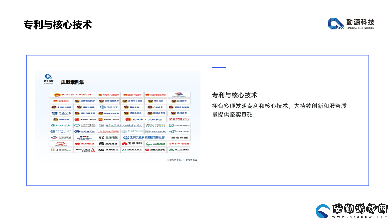The width and height of the screenshot is (391, 220).
Task: Click the 浦银金租 logo card
Action: coord(108,150)
